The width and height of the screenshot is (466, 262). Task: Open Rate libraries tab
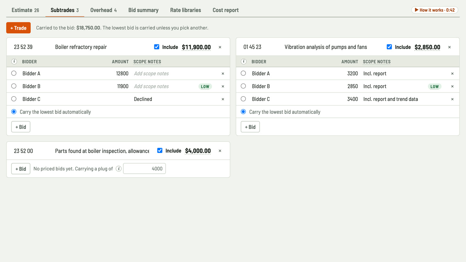point(185,10)
